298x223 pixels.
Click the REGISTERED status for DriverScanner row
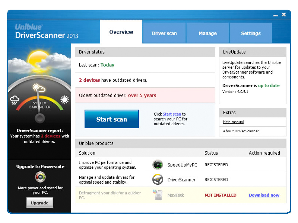[216, 180]
